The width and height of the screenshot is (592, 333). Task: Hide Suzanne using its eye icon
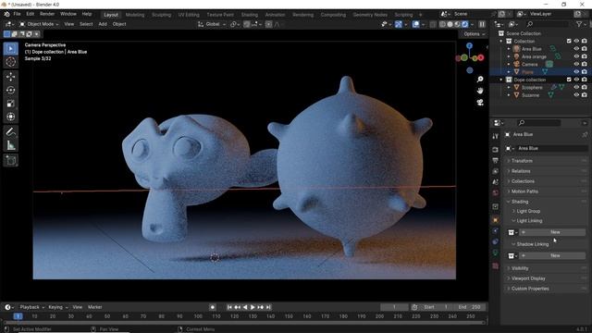point(576,95)
